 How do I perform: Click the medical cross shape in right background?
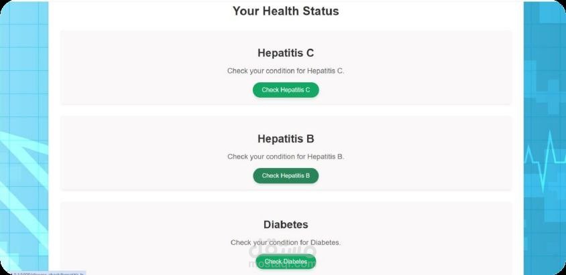(547, 94)
